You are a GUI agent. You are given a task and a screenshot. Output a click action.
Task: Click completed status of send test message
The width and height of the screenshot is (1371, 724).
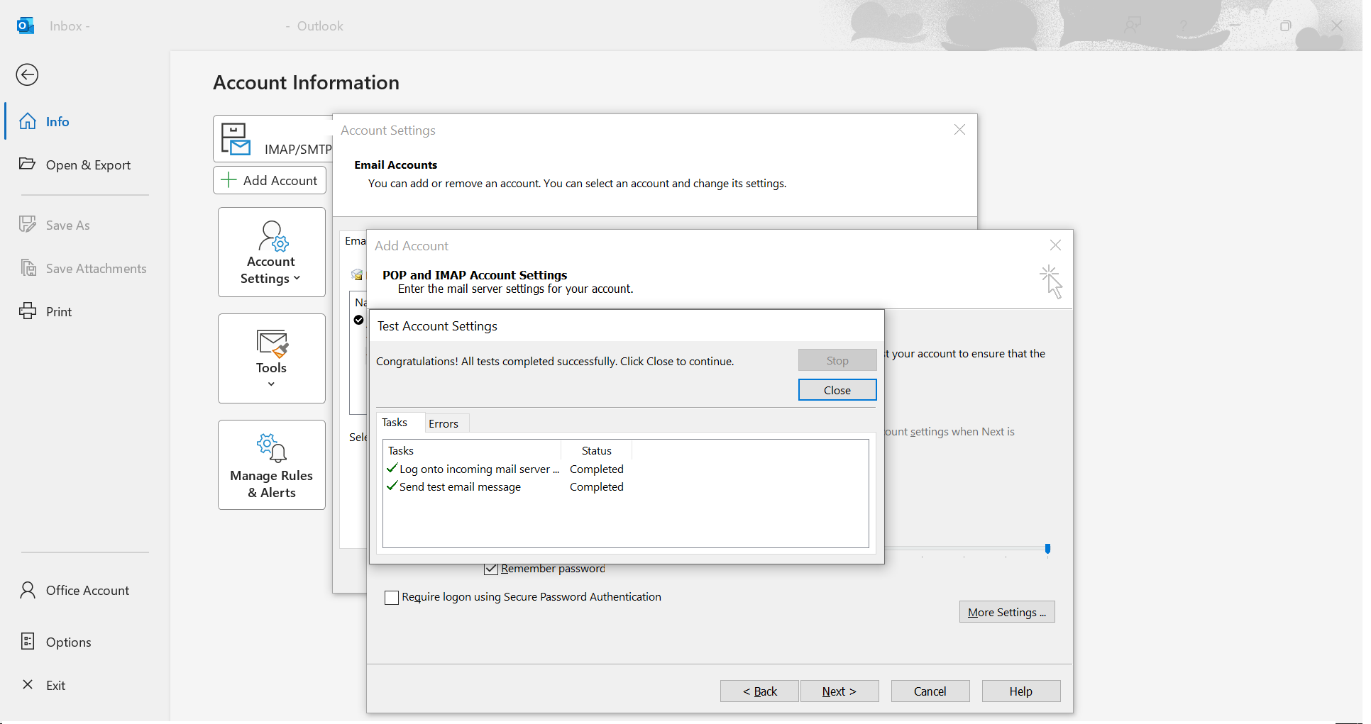[x=596, y=486]
